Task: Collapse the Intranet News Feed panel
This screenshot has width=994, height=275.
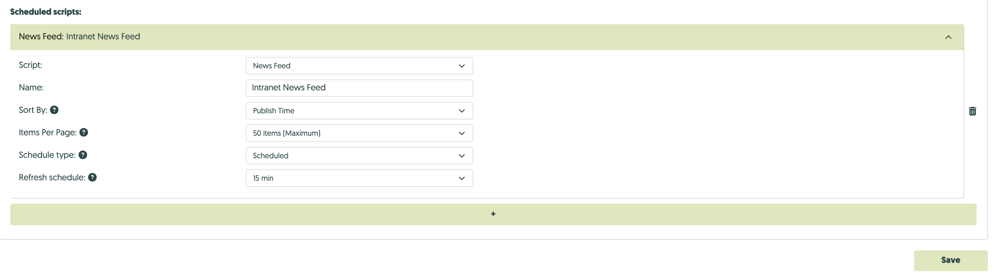Action: pos(948,37)
